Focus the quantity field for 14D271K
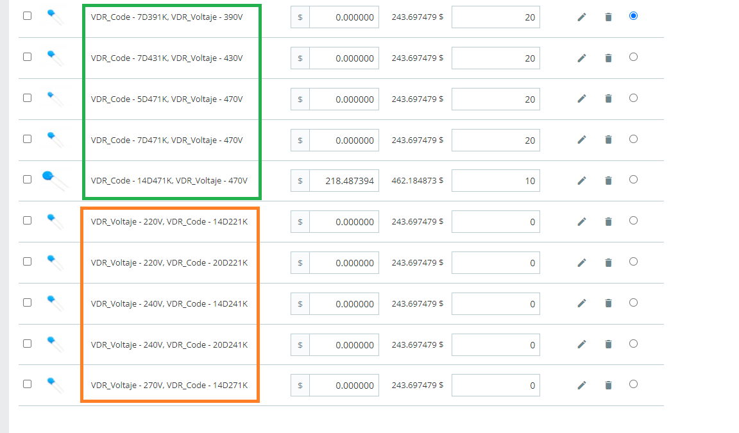 496,385
